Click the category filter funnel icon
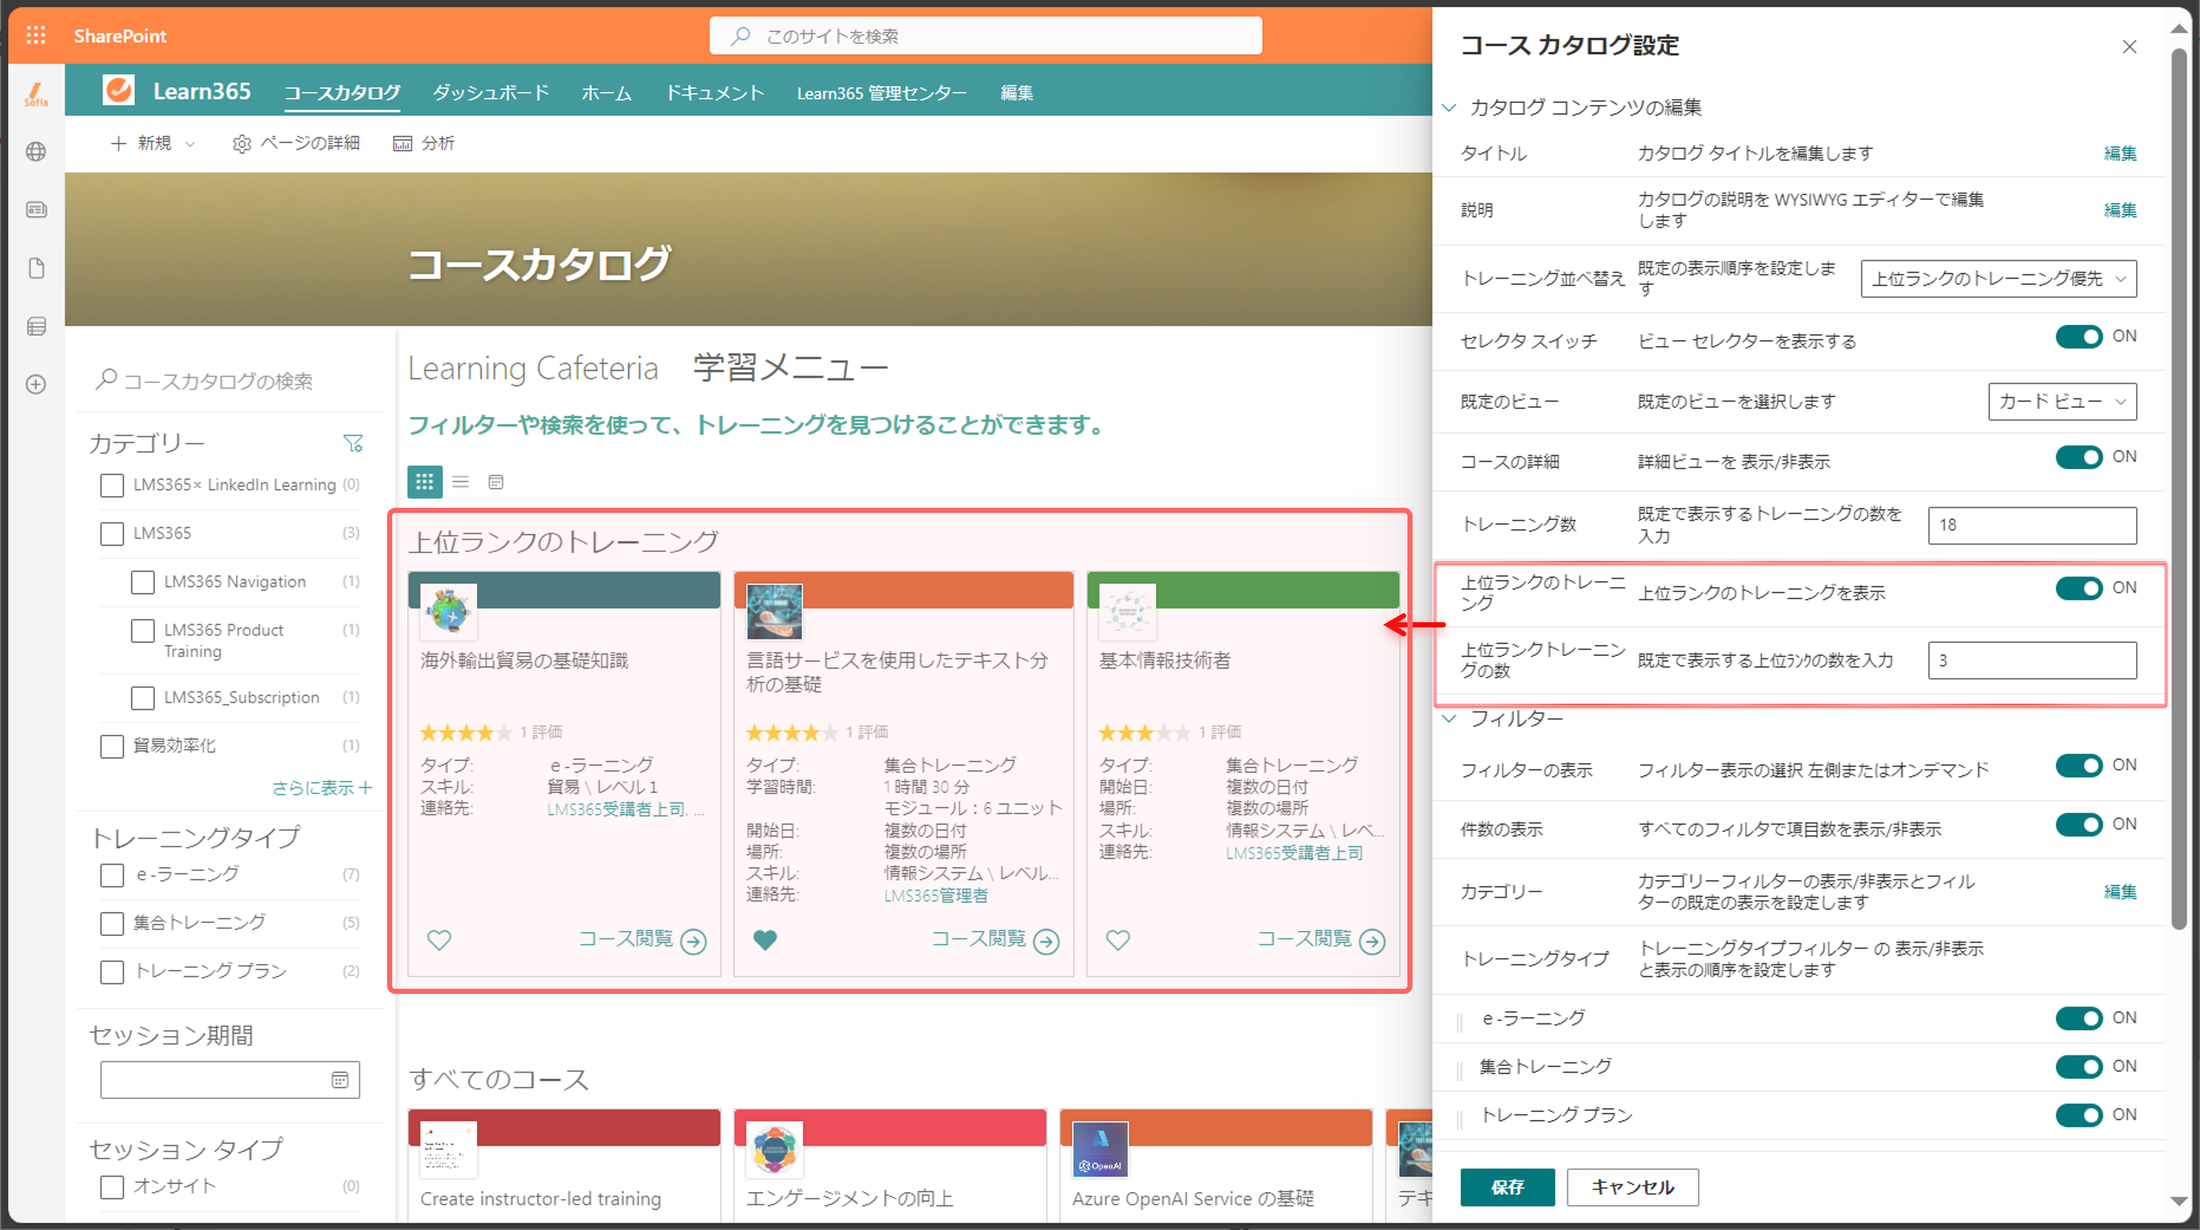The width and height of the screenshot is (2200, 1230). [352, 443]
